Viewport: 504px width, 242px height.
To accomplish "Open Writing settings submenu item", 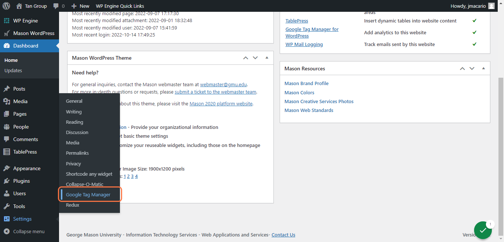I will (x=74, y=112).
